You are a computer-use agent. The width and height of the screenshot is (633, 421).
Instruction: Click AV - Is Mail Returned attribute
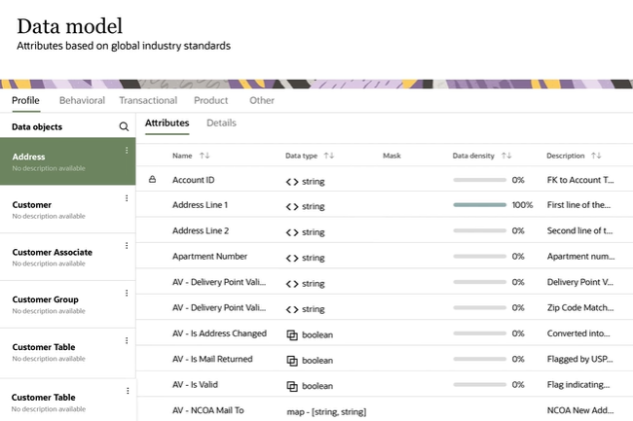[212, 359]
